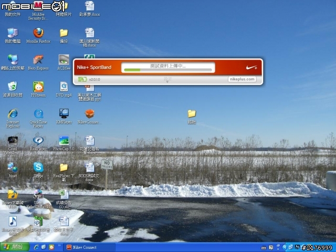Click the Nike+ Connect taskbar button
The image size is (336, 252).
click(89, 247)
